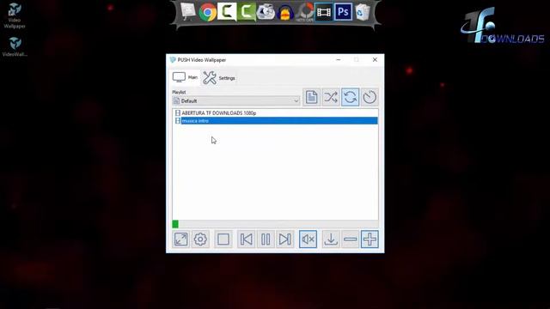Open video settings gear icon
This screenshot has width=550, height=309.
pos(200,239)
